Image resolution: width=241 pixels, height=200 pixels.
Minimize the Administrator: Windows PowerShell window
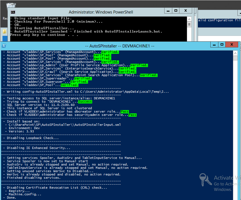click(x=168, y=11)
